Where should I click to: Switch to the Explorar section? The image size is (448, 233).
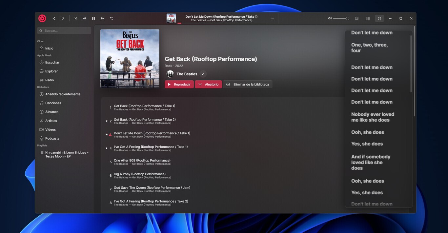[x=51, y=71]
